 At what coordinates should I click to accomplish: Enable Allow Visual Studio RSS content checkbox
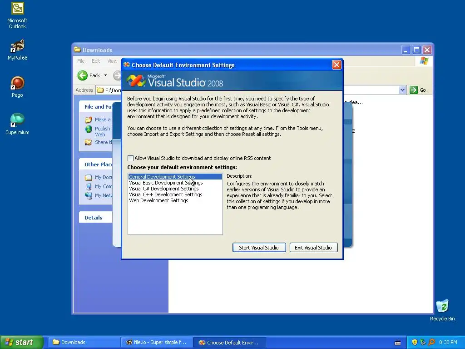point(130,158)
